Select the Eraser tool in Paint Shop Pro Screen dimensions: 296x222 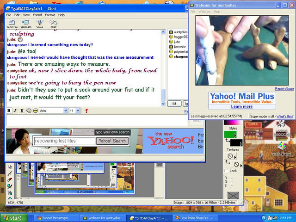coord(10,180)
